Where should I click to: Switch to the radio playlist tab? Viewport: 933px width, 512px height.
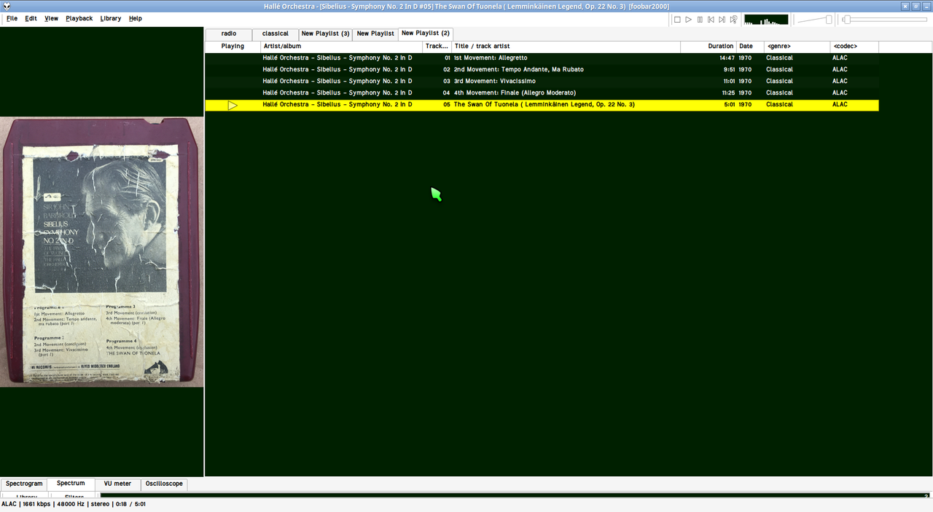click(229, 34)
